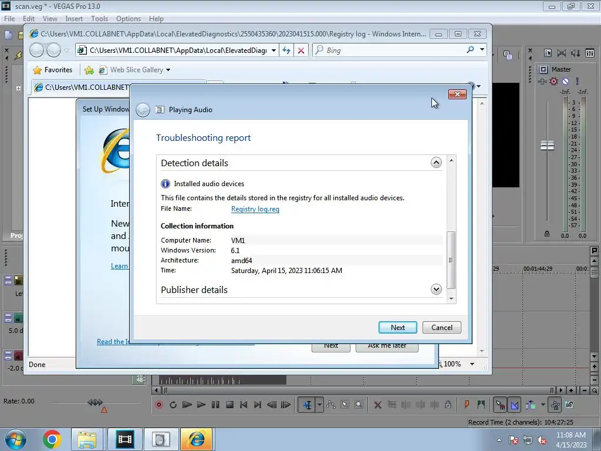The image size is (601, 451).
Task: Open the Help menu in VEGAS Pro
Action: coord(156,18)
